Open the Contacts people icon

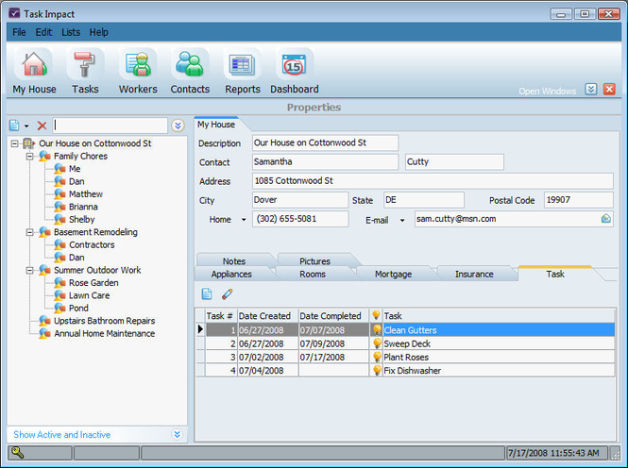[x=190, y=64]
